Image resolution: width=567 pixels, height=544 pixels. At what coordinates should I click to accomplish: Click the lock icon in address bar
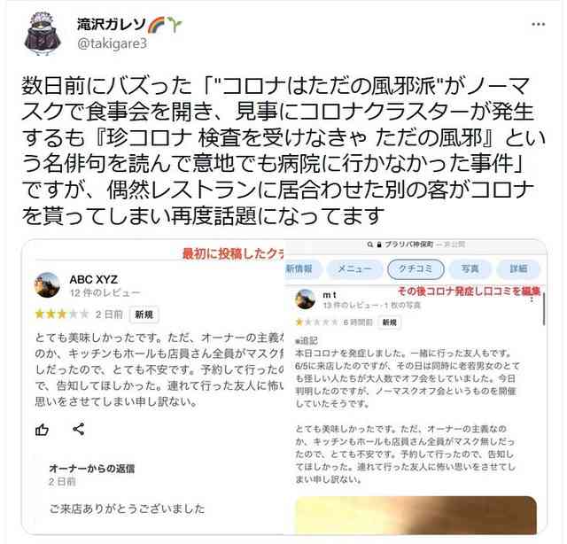click(379, 245)
